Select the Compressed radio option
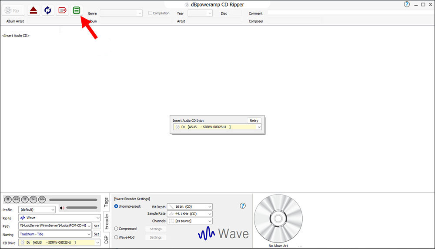Image resolution: width=435 pixels, height=249 pixels. [116, 229]
